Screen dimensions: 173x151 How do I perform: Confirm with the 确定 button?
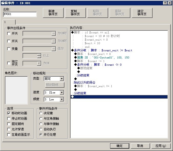coord(120,146)
